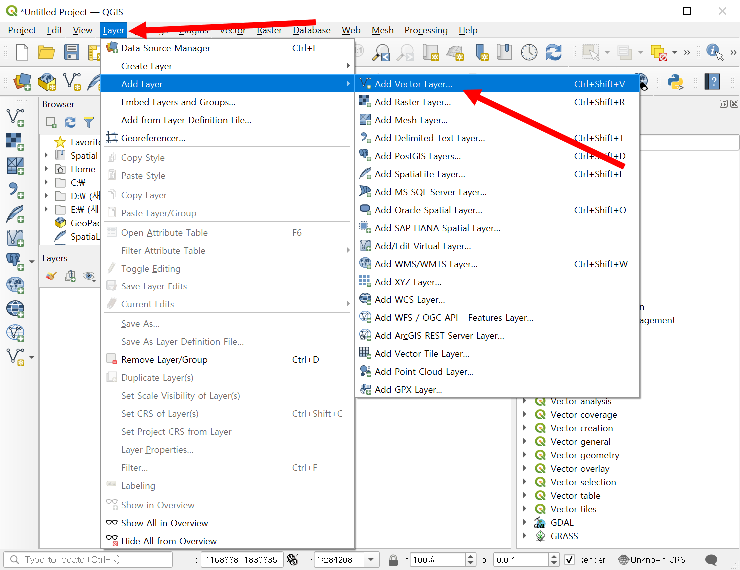Click the New Map View icon
Screen dimensions: 740x570
click(x=431, y=52)
